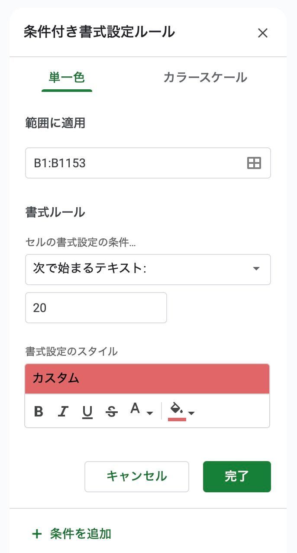
Task: Click the green 完了 button
Action: coord(237,476)
